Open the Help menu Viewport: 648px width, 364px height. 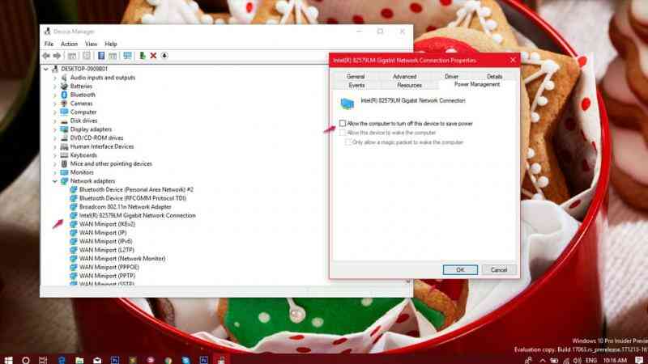pyautogui.click(x=111, y=44)
